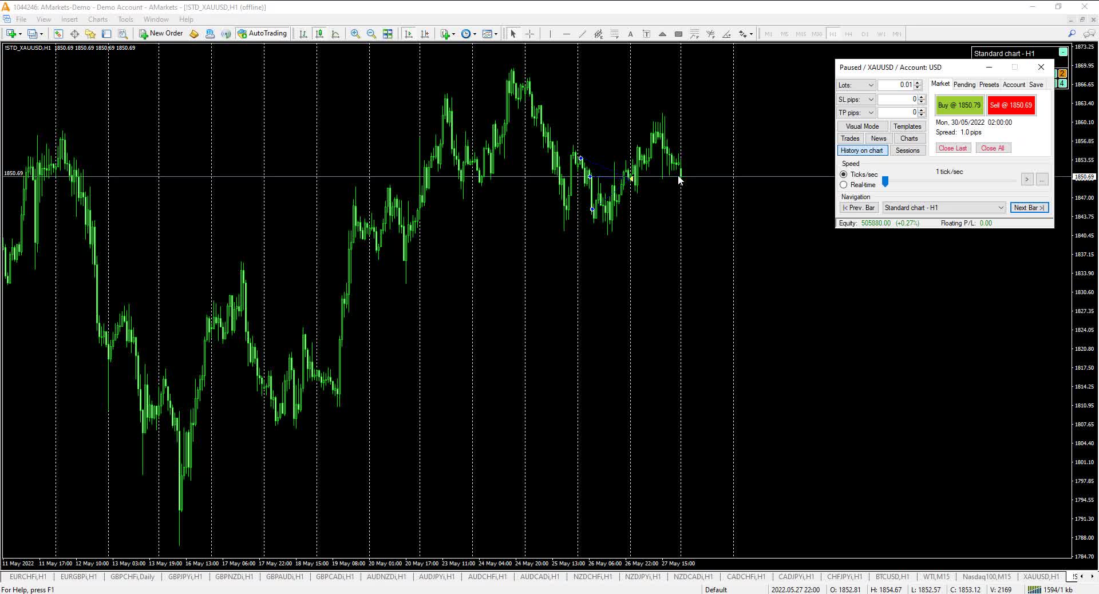Click the blue speed slider handle
Screen dimensions: 1099x594
click(x=885, y=181)
